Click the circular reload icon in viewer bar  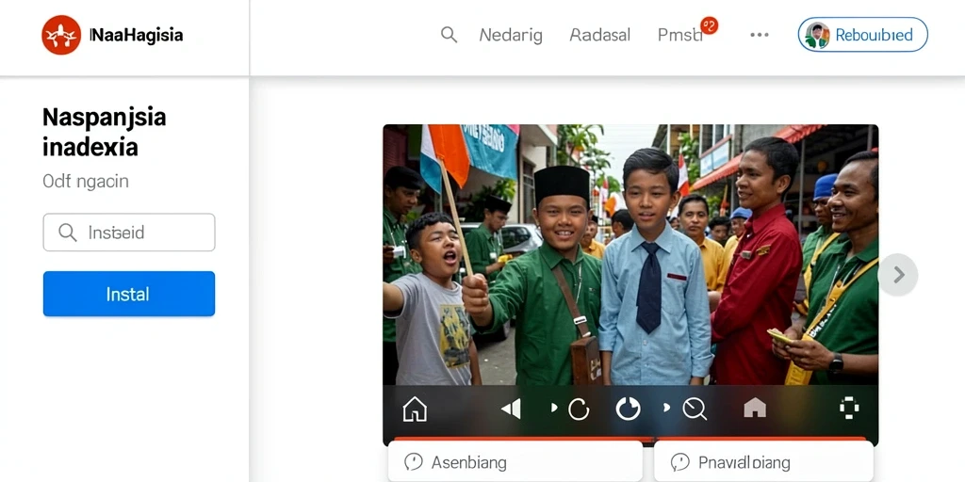[579, 409]
